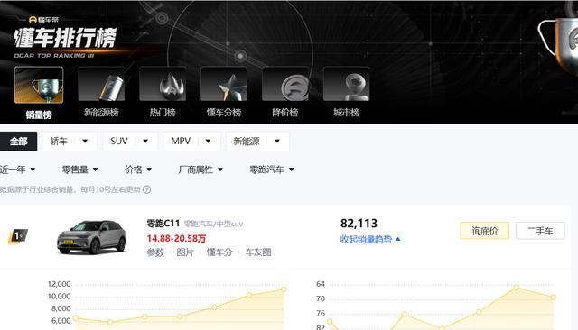578x330 pixels.
Task: Click the data source help question icon
Action: tap(146, 190)
